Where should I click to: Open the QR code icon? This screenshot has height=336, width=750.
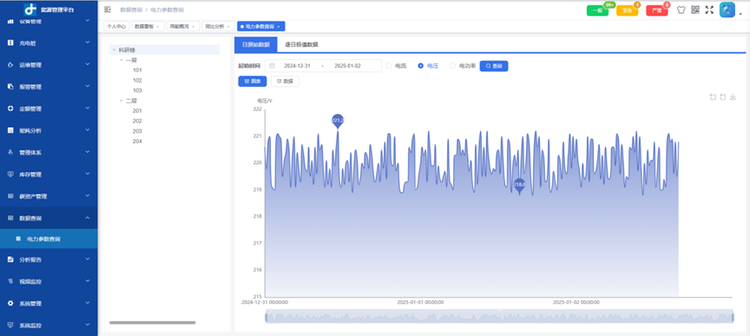[x=695, y=10]
